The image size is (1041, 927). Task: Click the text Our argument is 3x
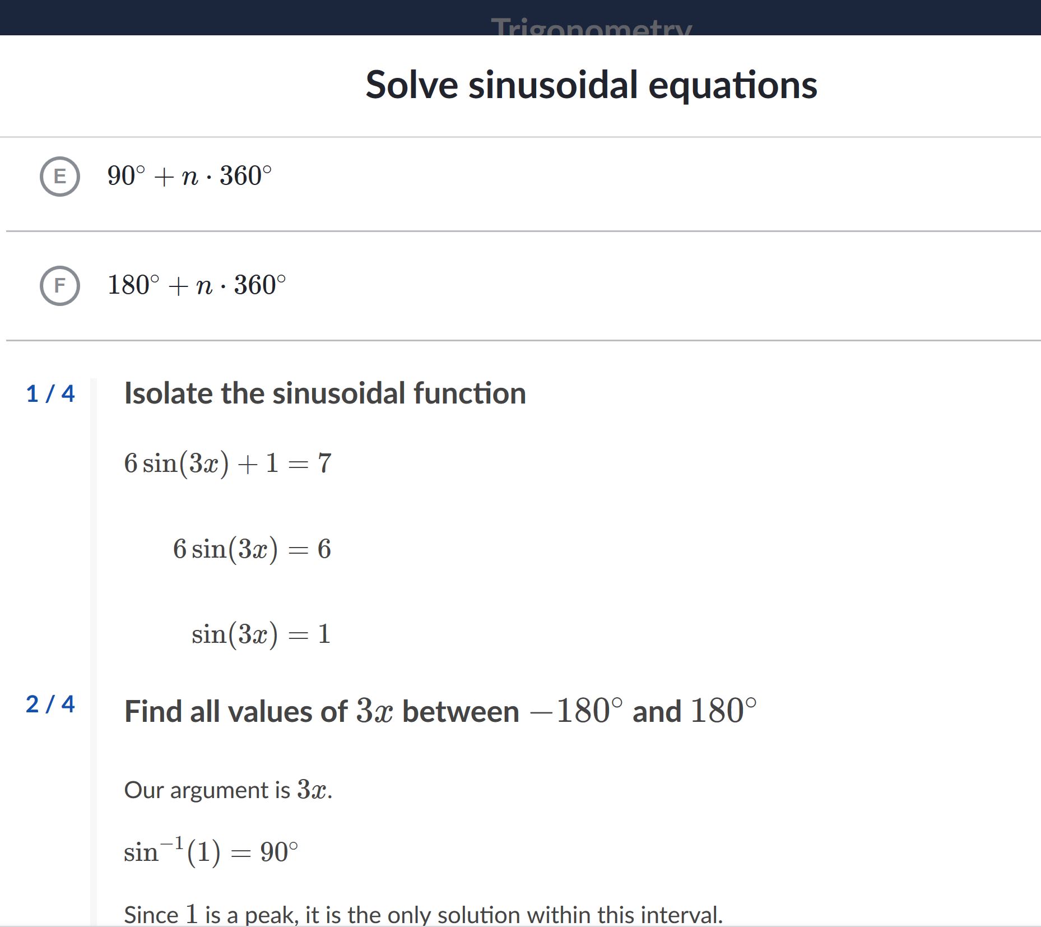coord(228,790)
